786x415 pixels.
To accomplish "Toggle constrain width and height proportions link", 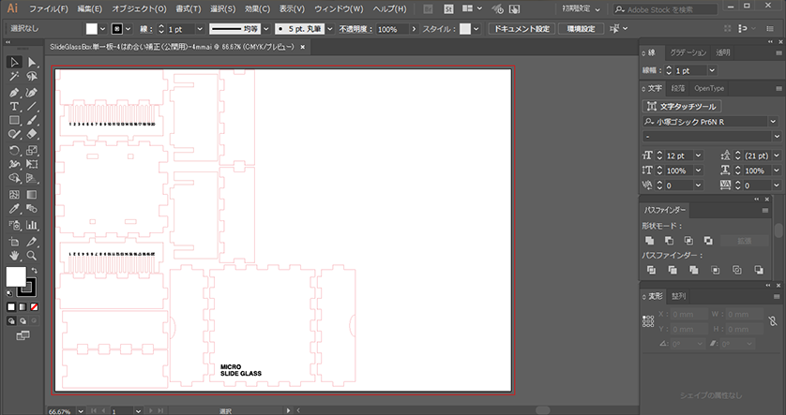I will coord(771,321).
